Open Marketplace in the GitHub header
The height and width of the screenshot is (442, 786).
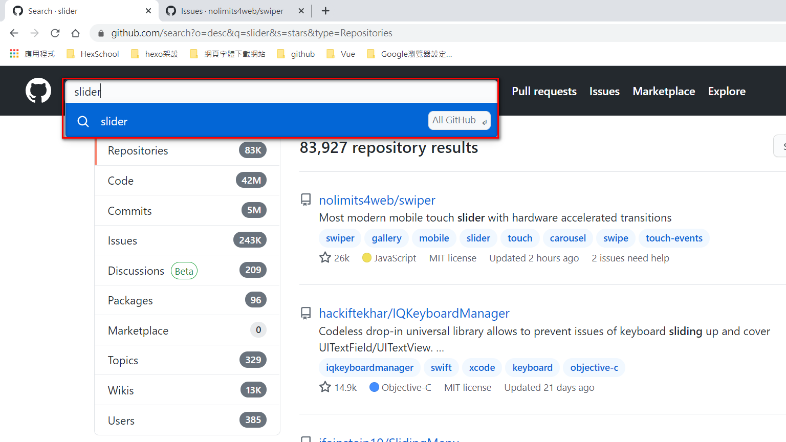click(664, 91)
